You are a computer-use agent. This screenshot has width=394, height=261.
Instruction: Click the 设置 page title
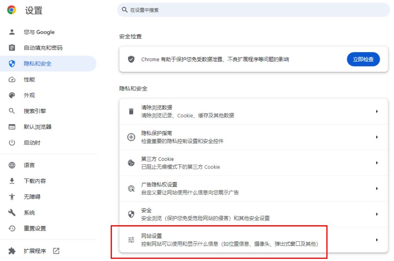pyautogui.click(x=34, y=10)
